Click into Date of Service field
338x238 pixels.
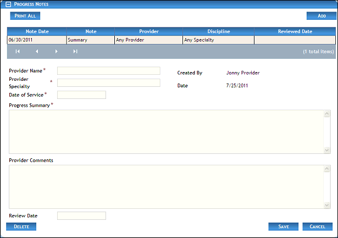click(81, 95)
